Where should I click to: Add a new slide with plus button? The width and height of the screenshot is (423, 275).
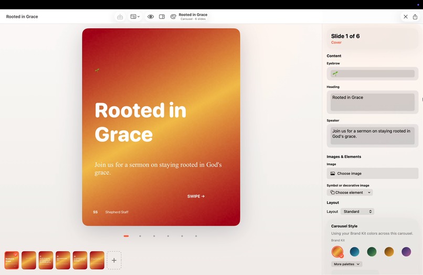coord(114,260)
